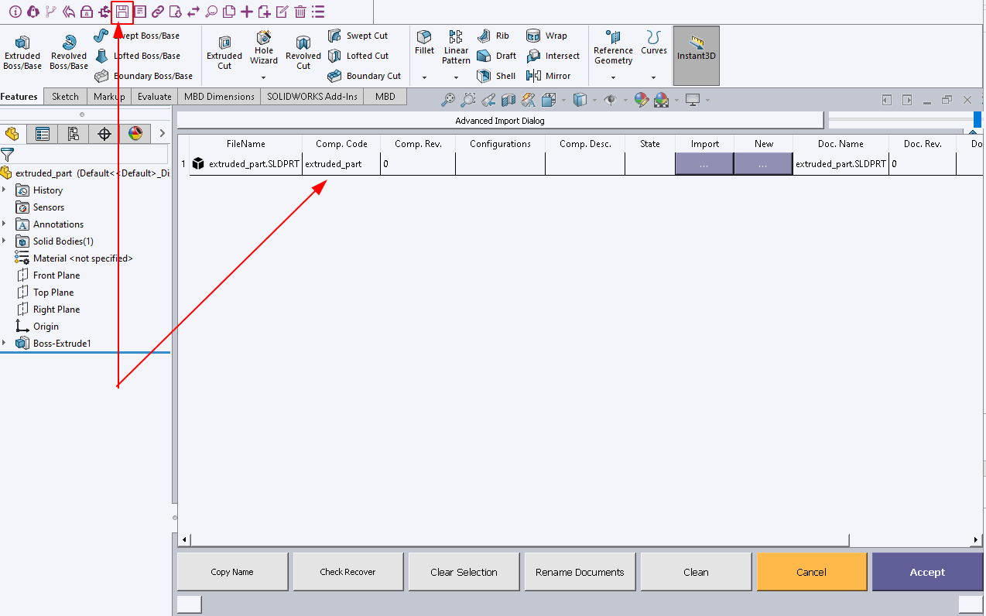Toggle the Import cell for extruded_part row
Screen dimensions: 986x616
point(704,163)
